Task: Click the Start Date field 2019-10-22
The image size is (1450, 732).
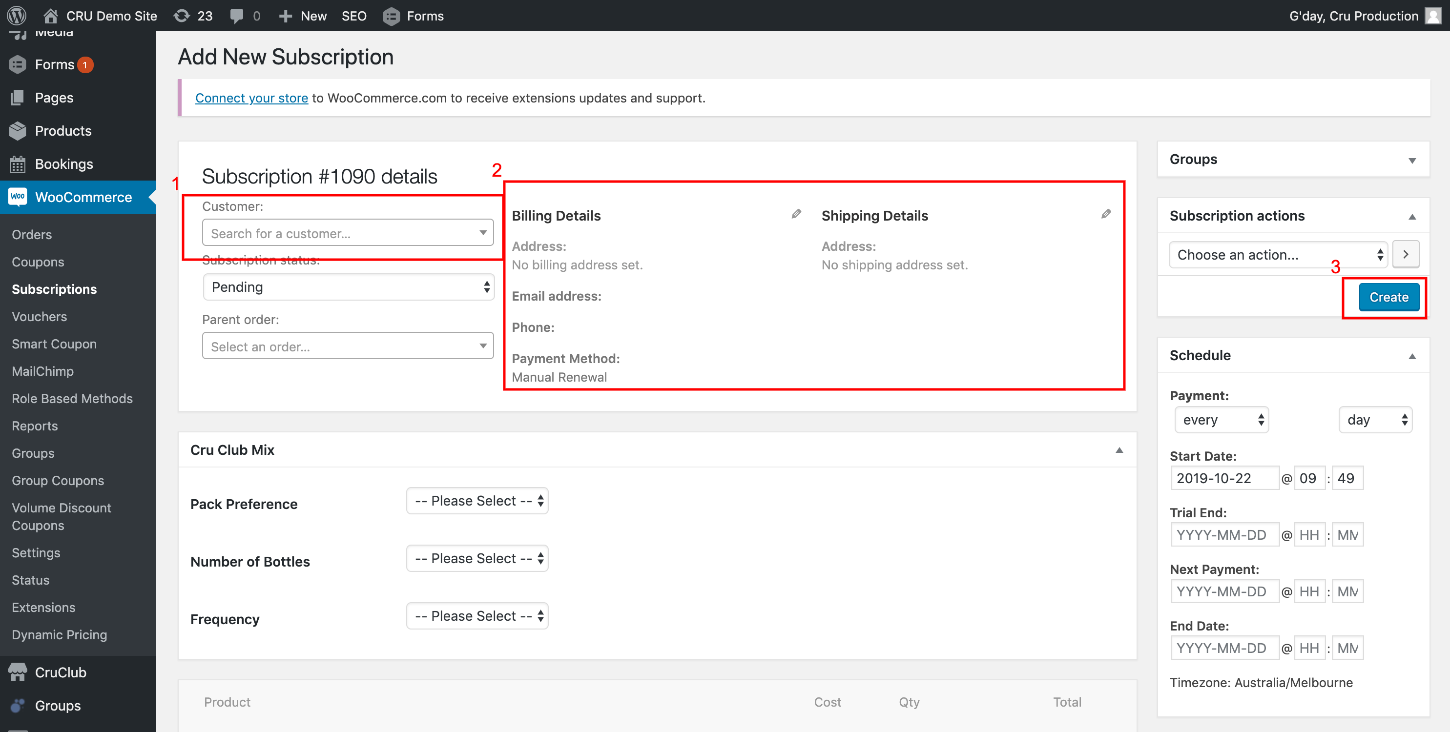Action: tap(1224, 478)
